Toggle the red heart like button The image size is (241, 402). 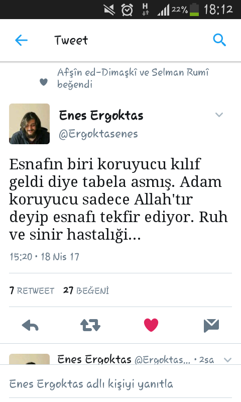151,325
